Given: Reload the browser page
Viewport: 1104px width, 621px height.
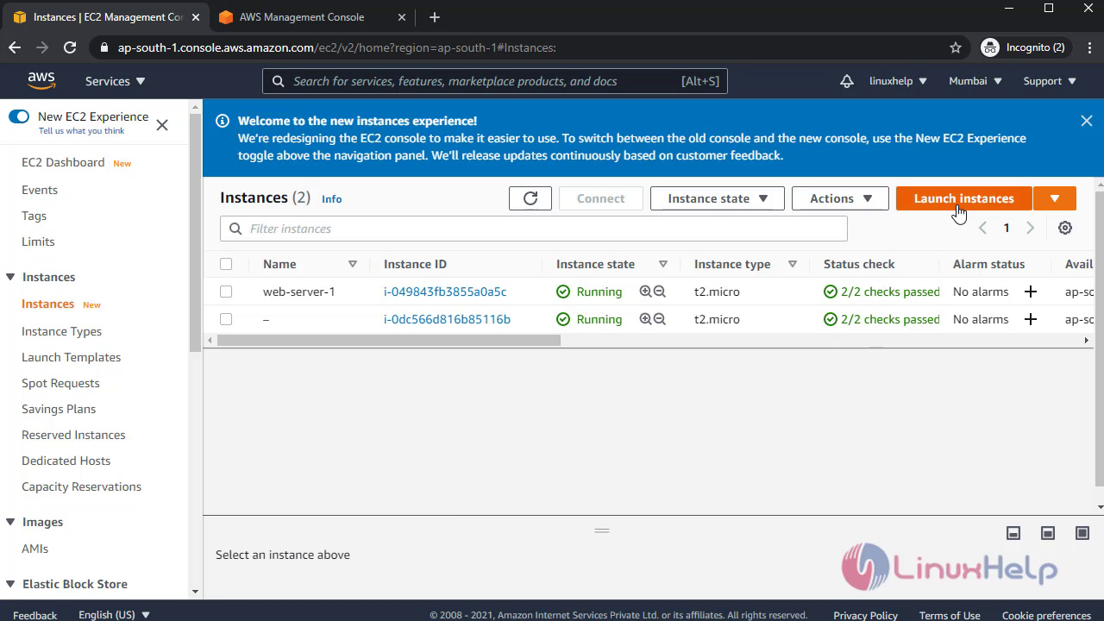Looking at the screenshot, I should click(x=70, y=47).
